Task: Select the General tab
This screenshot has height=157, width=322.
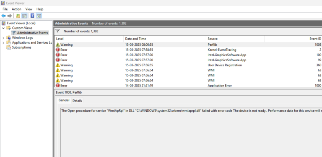Action: (64, 100)
